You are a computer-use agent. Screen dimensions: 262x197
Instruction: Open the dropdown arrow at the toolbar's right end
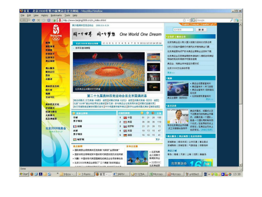[x=241, y=20]
